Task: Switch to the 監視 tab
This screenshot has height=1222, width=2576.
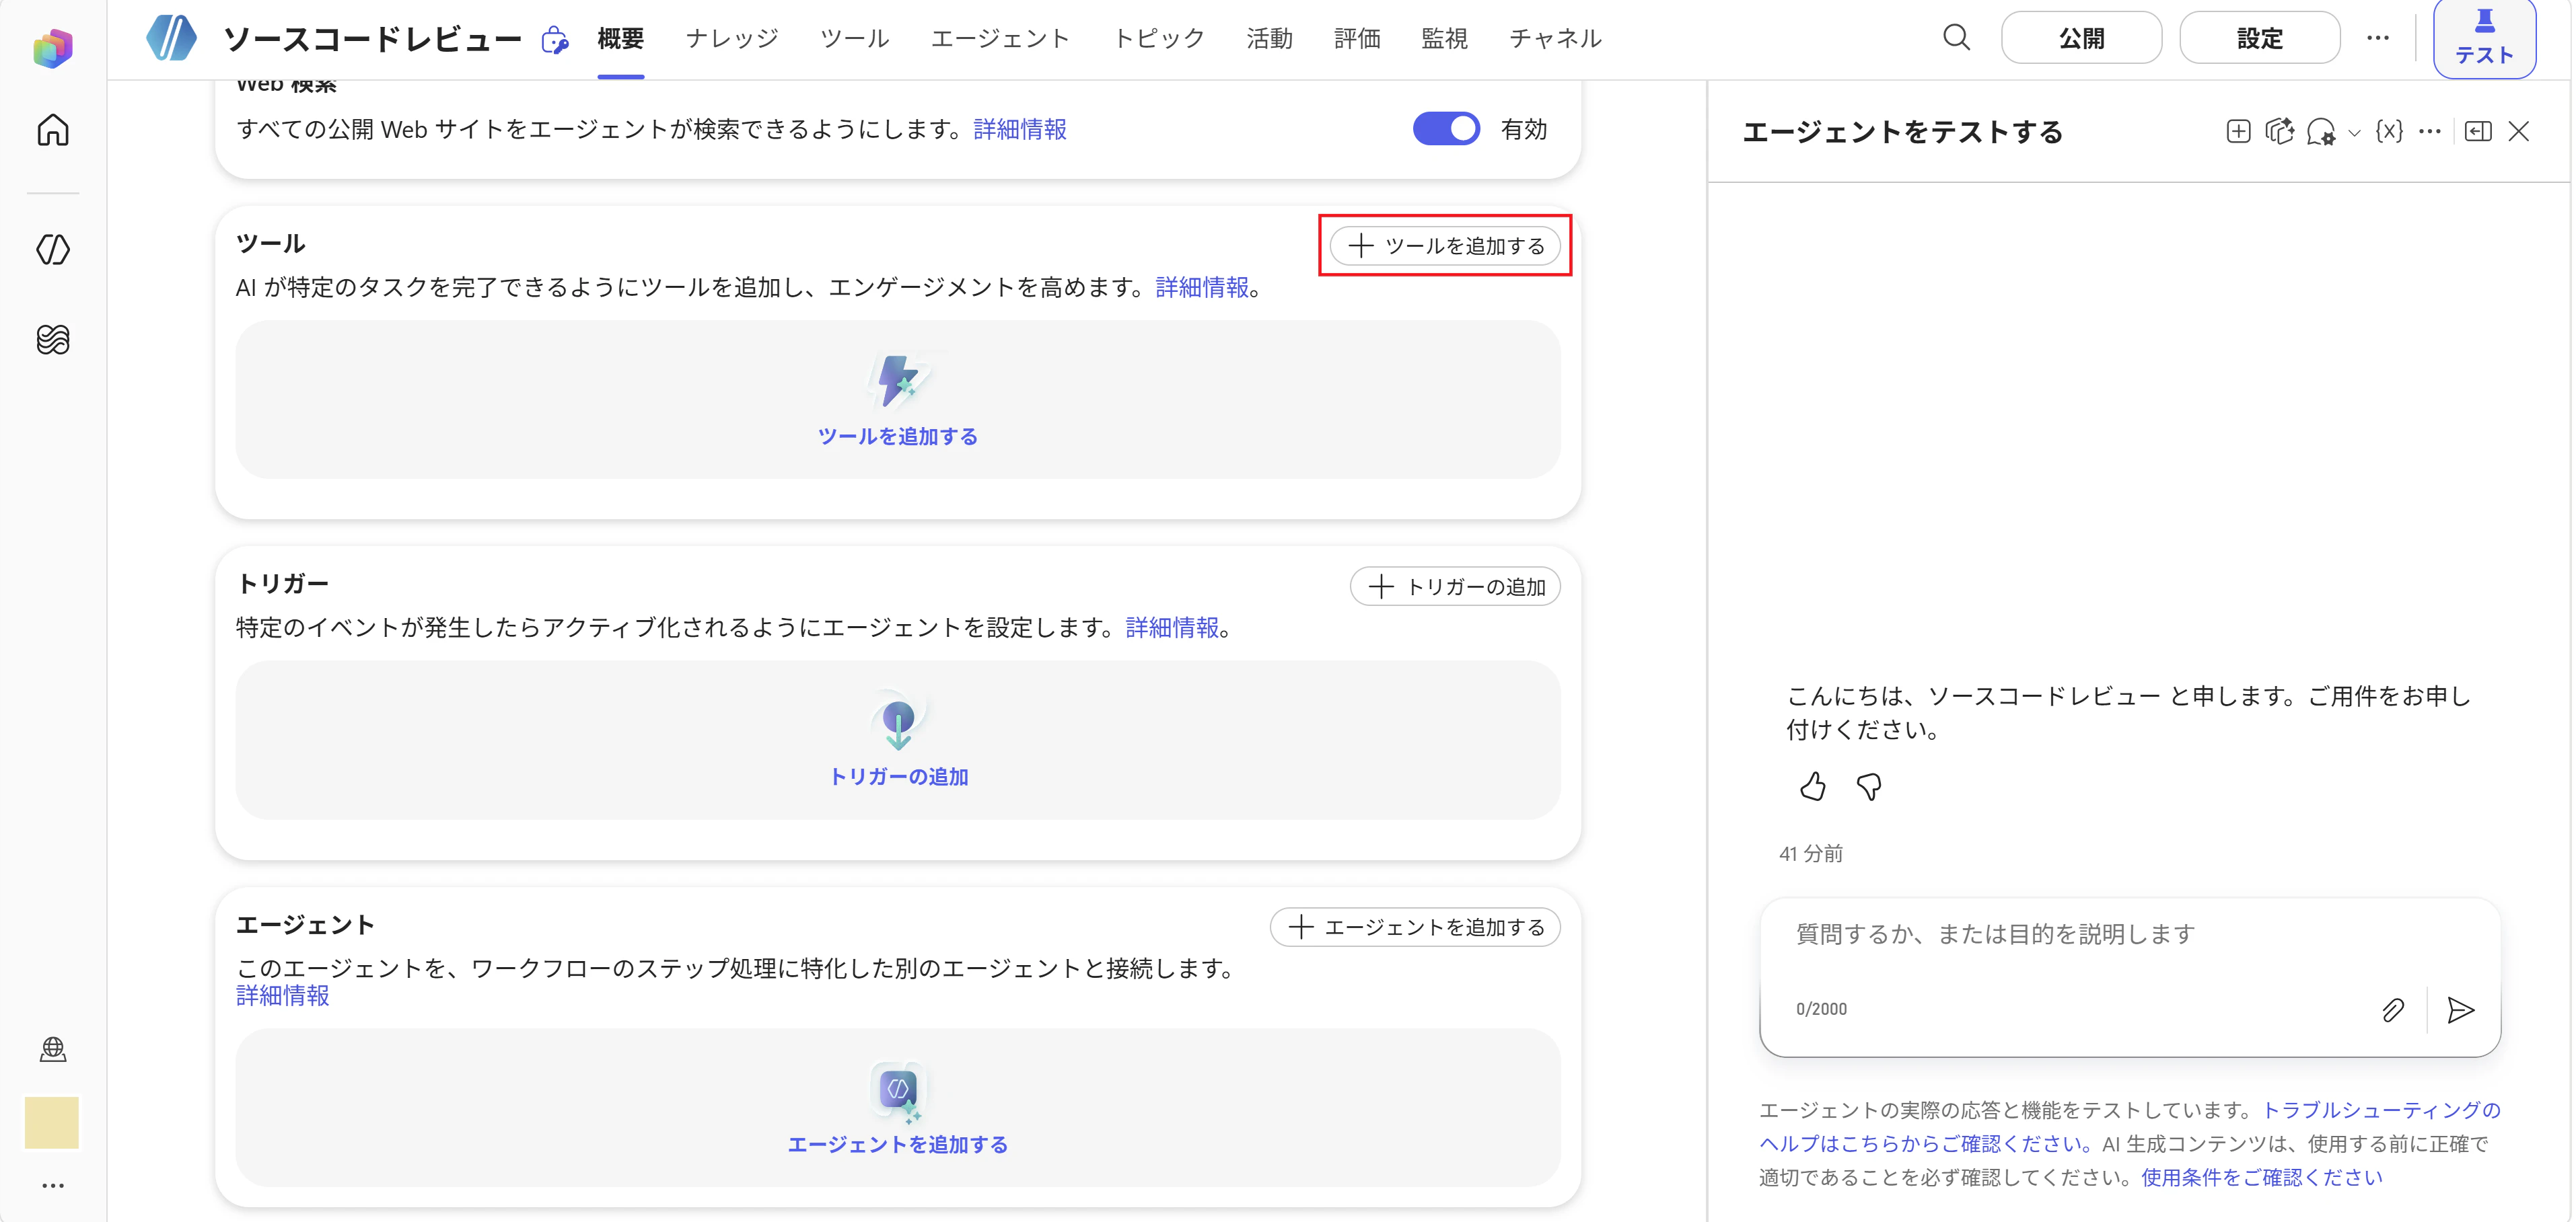Action: tap(1444, 38)
